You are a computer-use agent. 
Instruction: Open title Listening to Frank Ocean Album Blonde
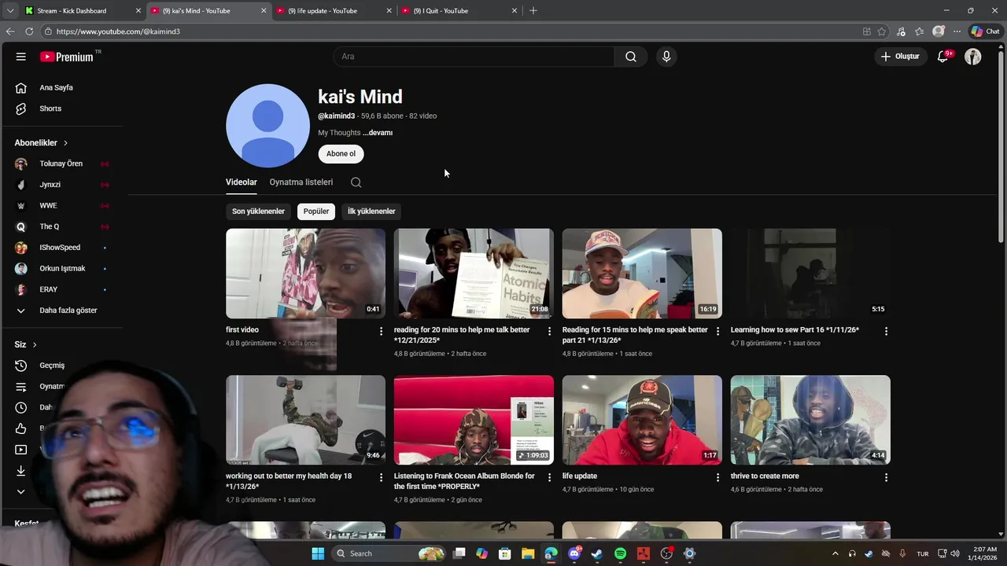coord(464,481)
